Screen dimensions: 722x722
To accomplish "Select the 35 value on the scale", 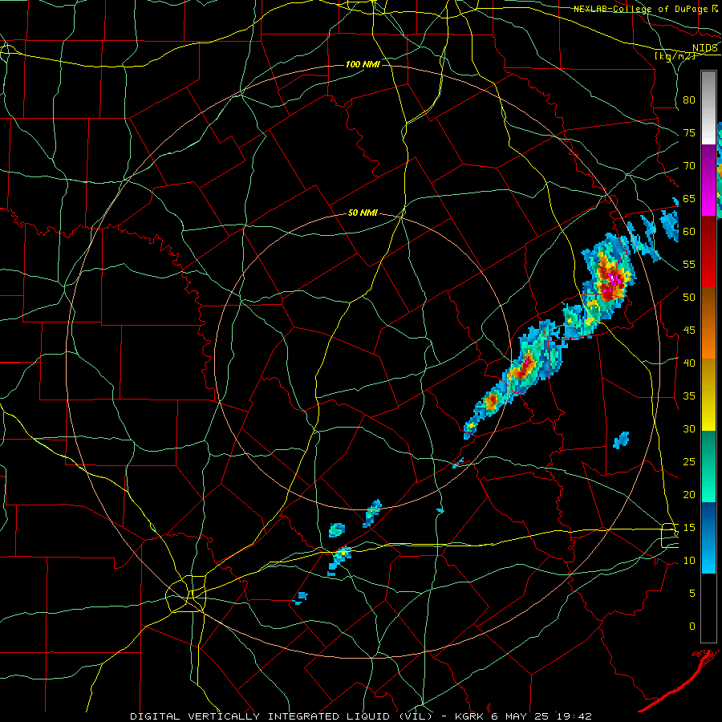I will click(689, 396).
